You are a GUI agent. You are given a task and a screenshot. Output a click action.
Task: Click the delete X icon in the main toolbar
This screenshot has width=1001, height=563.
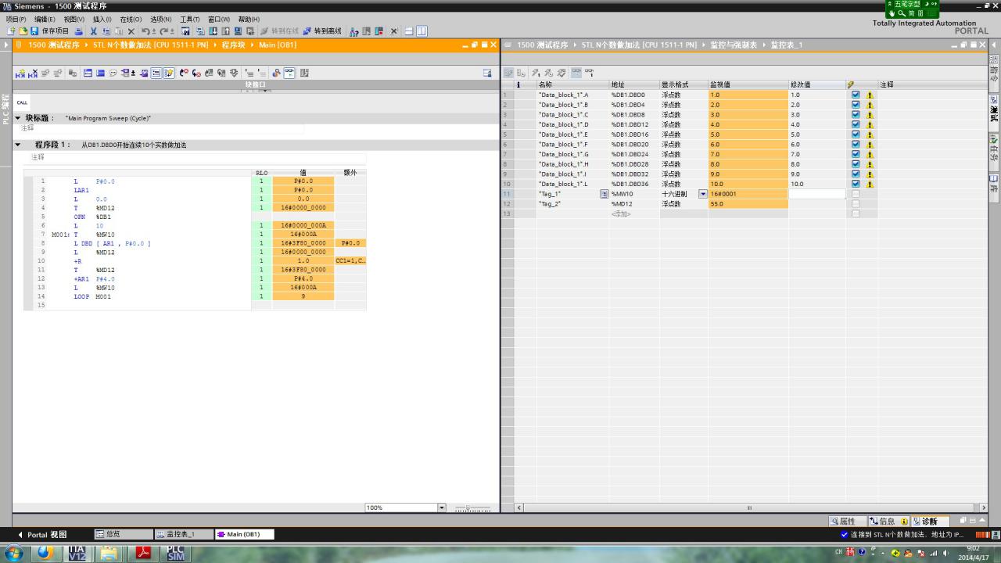131,31
